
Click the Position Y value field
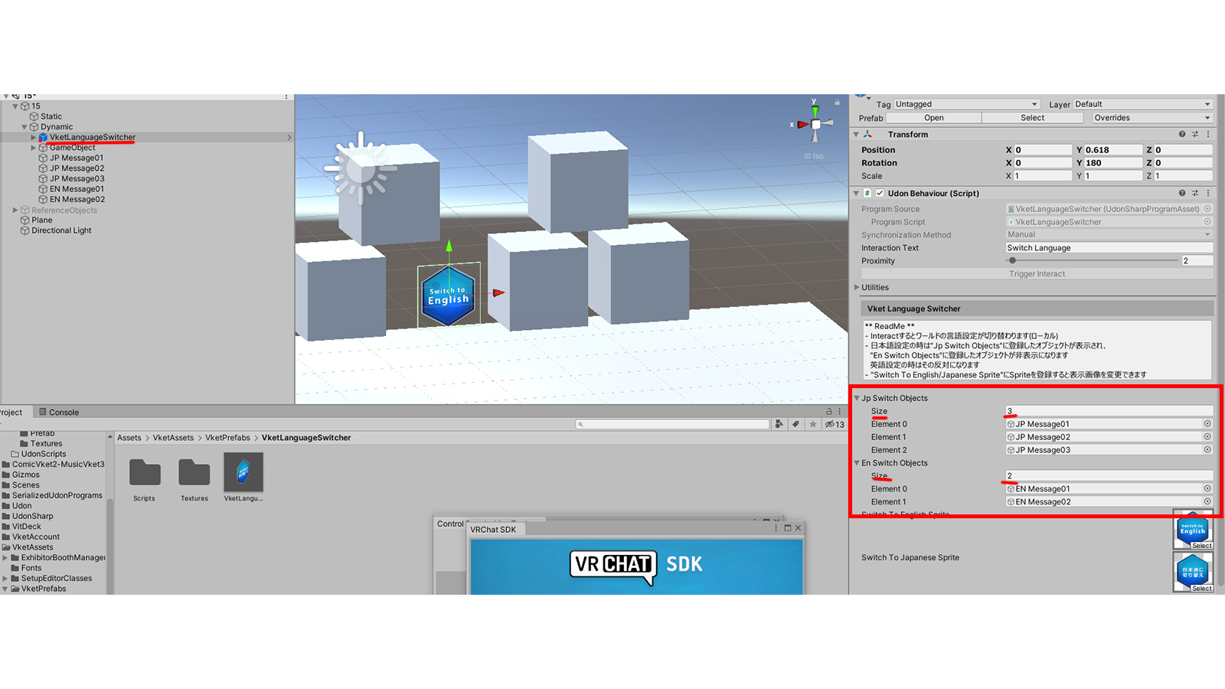pos(1113,150)
